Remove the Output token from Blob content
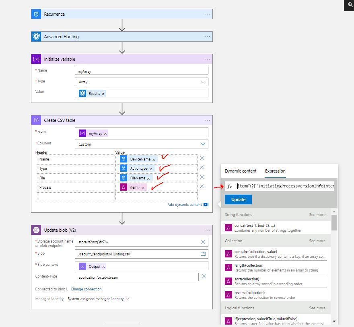This screenshot has height=327, width=354. point(103,267)
